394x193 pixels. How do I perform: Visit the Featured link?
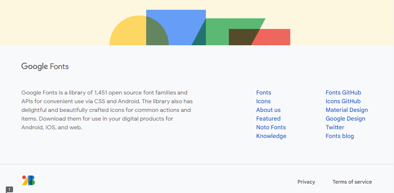[268, 118]
